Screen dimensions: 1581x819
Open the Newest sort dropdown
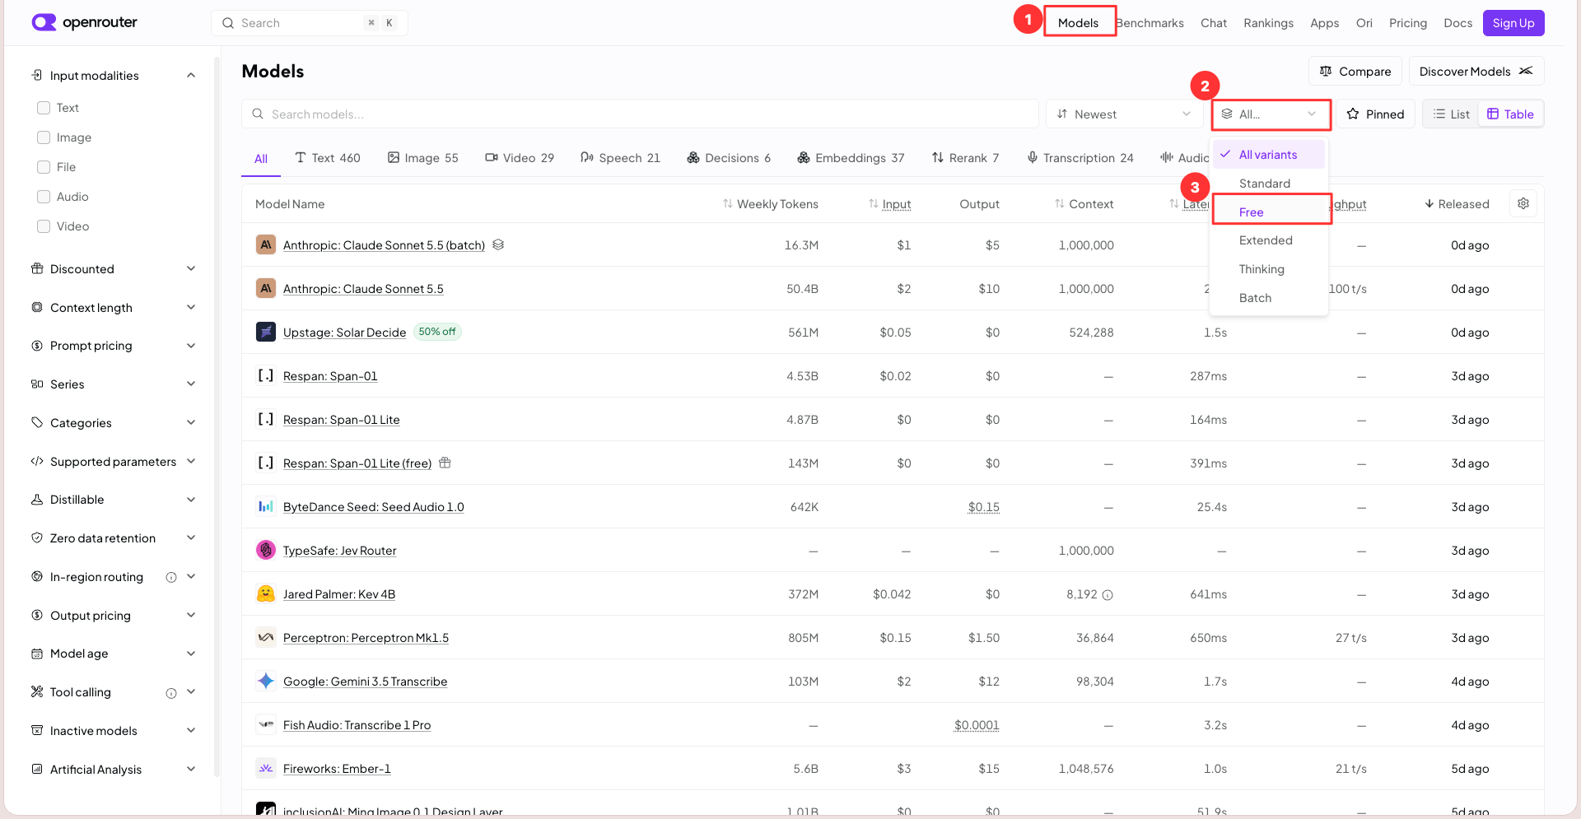(x=1125, y=114)
